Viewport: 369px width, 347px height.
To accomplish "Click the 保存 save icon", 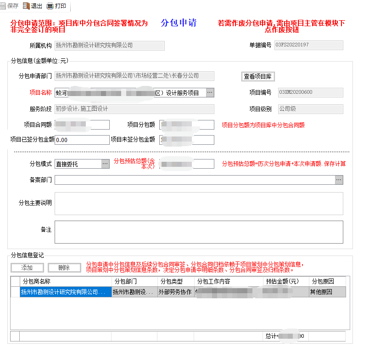I will click(3, 6).
